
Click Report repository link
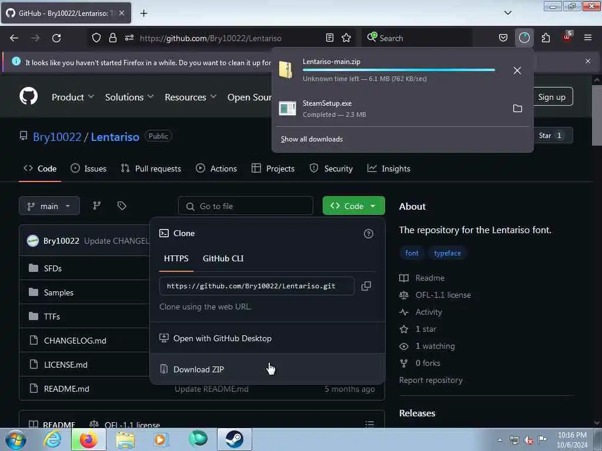click(x=431, y=380)
